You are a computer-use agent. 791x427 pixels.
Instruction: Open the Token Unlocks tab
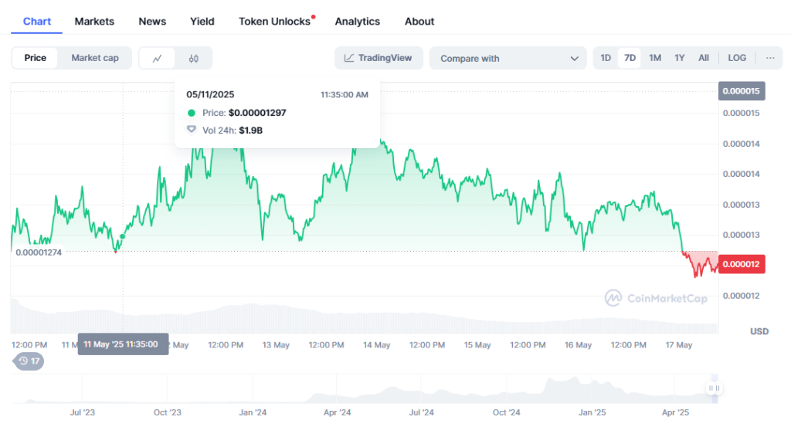click(x=274, y=21)
